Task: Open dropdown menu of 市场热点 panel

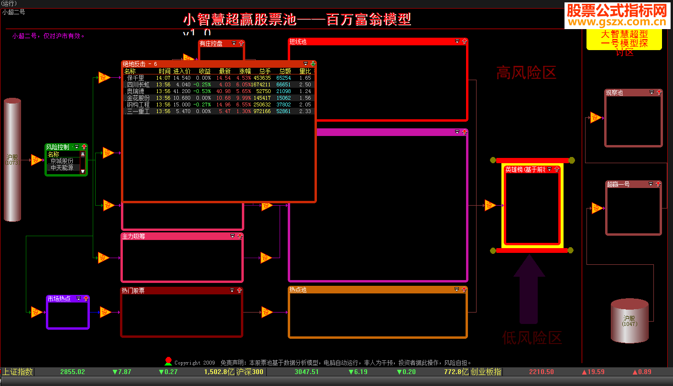Action: [x=79, y=298]
